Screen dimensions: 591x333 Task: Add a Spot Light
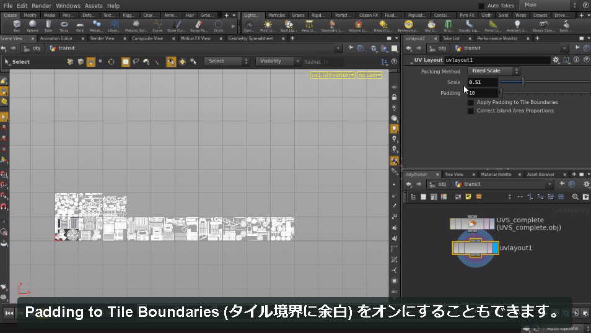(288, 26)
